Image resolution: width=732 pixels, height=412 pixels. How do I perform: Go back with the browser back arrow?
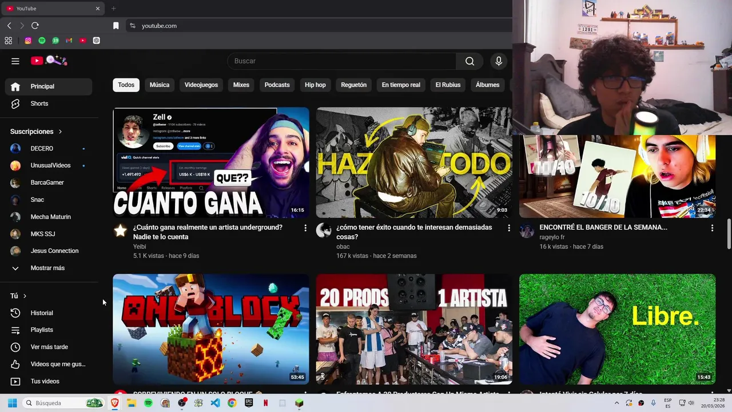tap(9, 26)
